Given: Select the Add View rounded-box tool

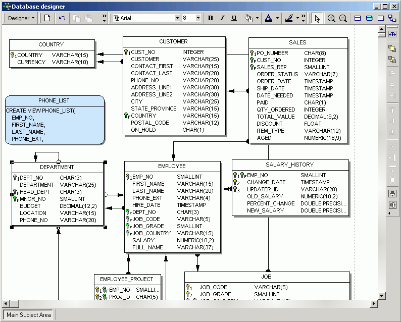Looking at the screenshot, I should pyautogui.click(x=369, y=18).
